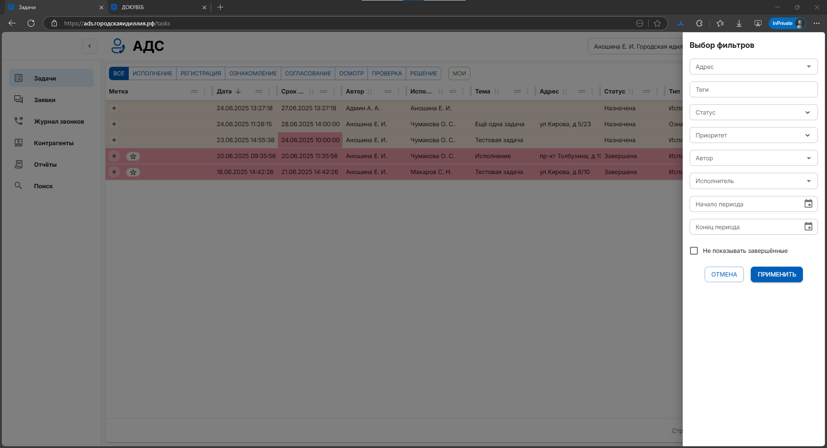
Task: Click the ОТМЕНА button
Action: [724, 274]
